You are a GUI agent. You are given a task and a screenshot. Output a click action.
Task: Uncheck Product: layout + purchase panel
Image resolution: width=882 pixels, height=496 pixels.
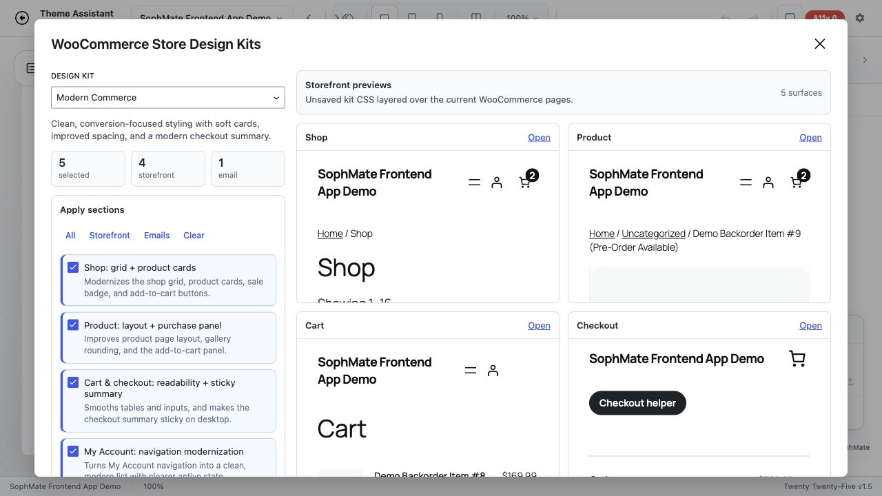(73, 324)
